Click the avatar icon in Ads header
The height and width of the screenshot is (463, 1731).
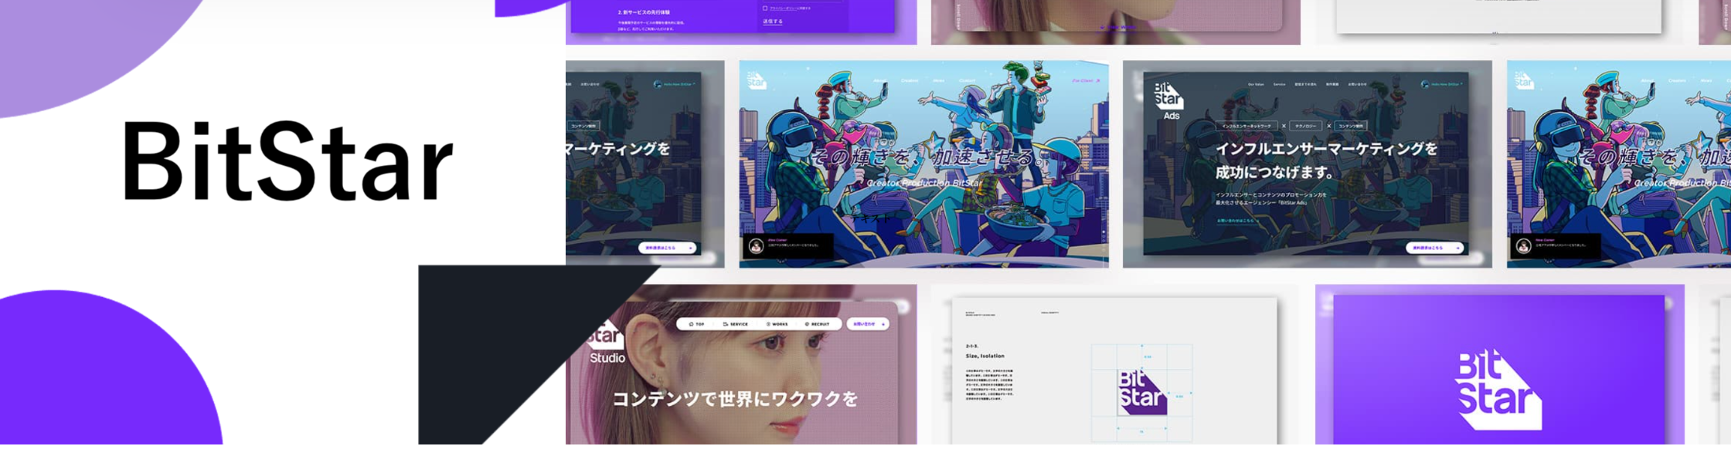click(x=1424, y=84)
